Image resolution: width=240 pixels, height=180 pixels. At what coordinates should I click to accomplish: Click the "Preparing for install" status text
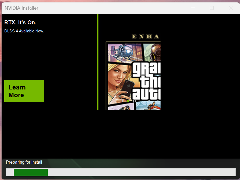pyautogui.click(x=24, y=162)
